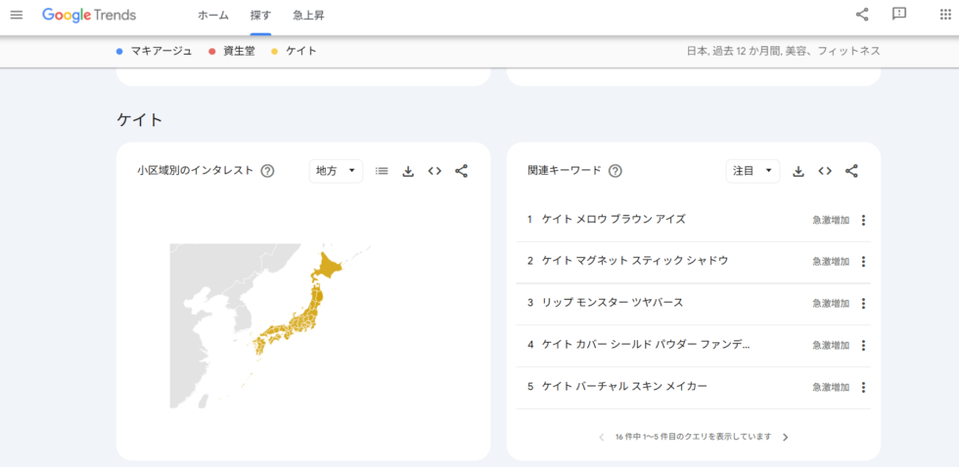Open the 地方 region dropdown
Viewport: 959px width, 467px height.
336,171
